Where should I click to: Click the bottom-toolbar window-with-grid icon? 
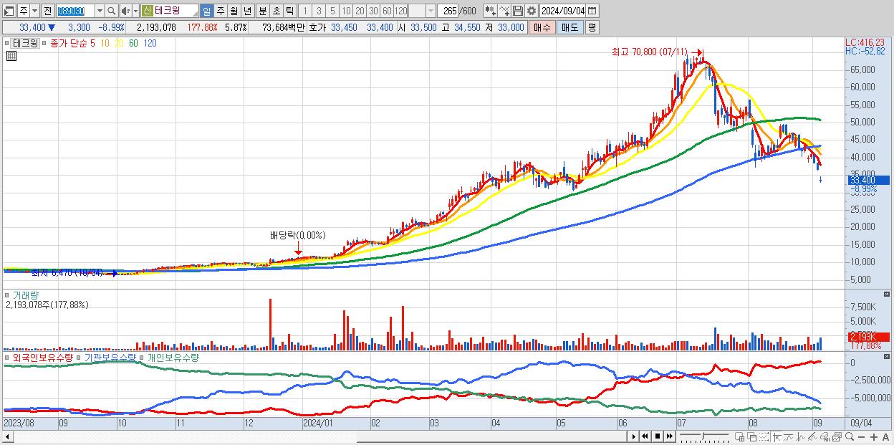(x=740, y=437)
